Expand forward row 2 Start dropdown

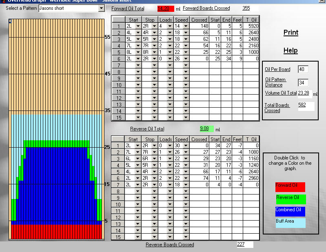pyautogui.click(x=138, y=33)
